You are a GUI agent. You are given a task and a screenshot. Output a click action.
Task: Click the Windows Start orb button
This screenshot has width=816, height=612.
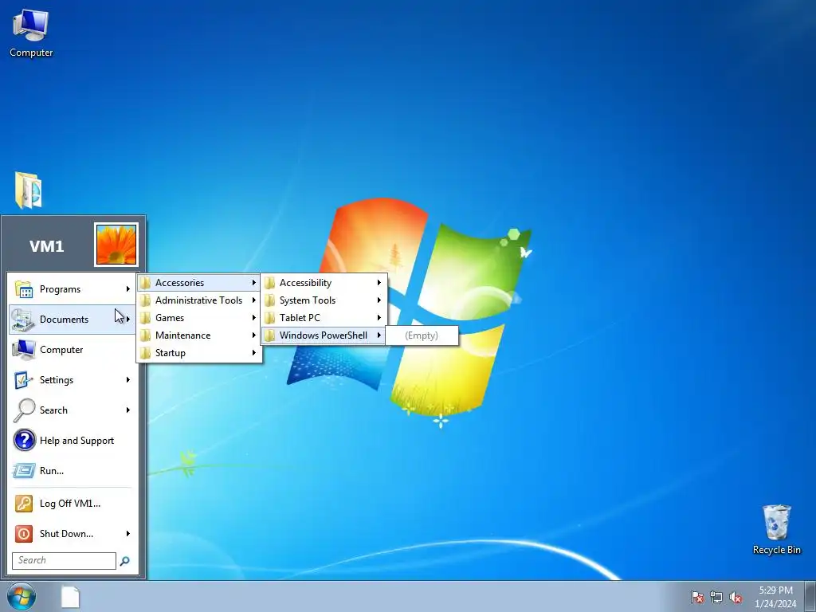(x=22, y=597)
